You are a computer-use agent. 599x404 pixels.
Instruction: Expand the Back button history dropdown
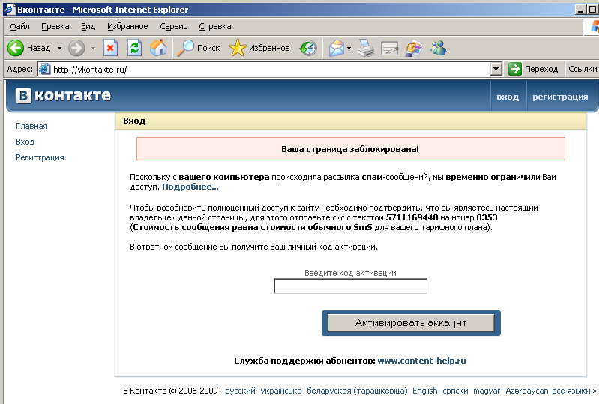click(x=59, y=48)
